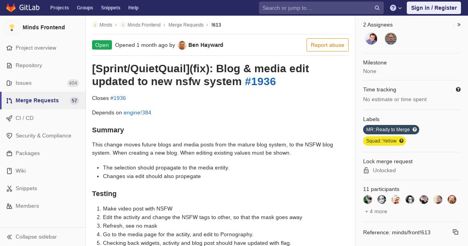Click the Ben Hayward author name
Viewport: 468px width, 246px height.
206,45
